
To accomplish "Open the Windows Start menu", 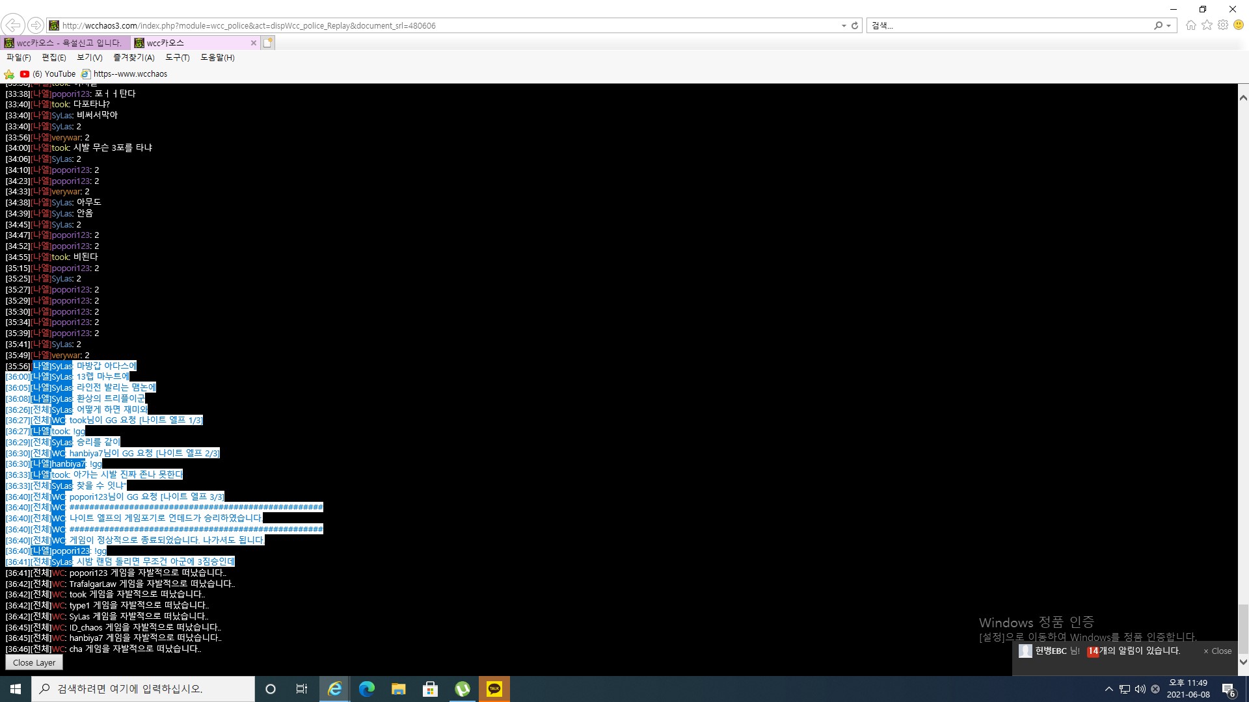I will (16, 689).
